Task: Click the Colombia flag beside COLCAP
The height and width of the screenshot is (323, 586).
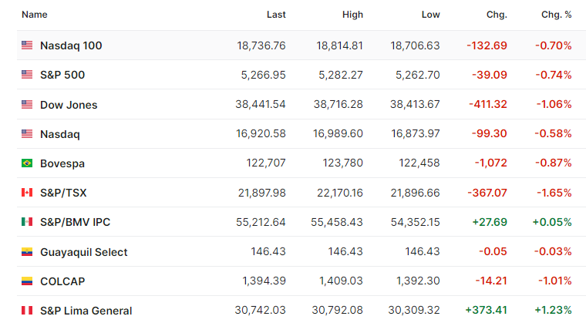Action: pos(27,281)
